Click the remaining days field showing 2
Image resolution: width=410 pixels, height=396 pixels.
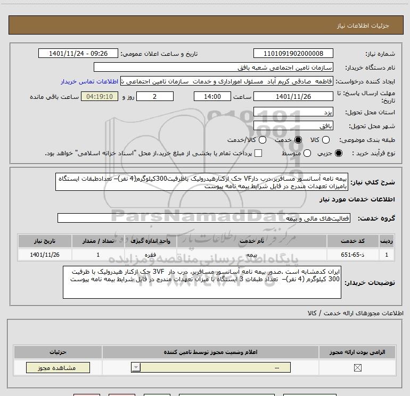tap(155, 96)
